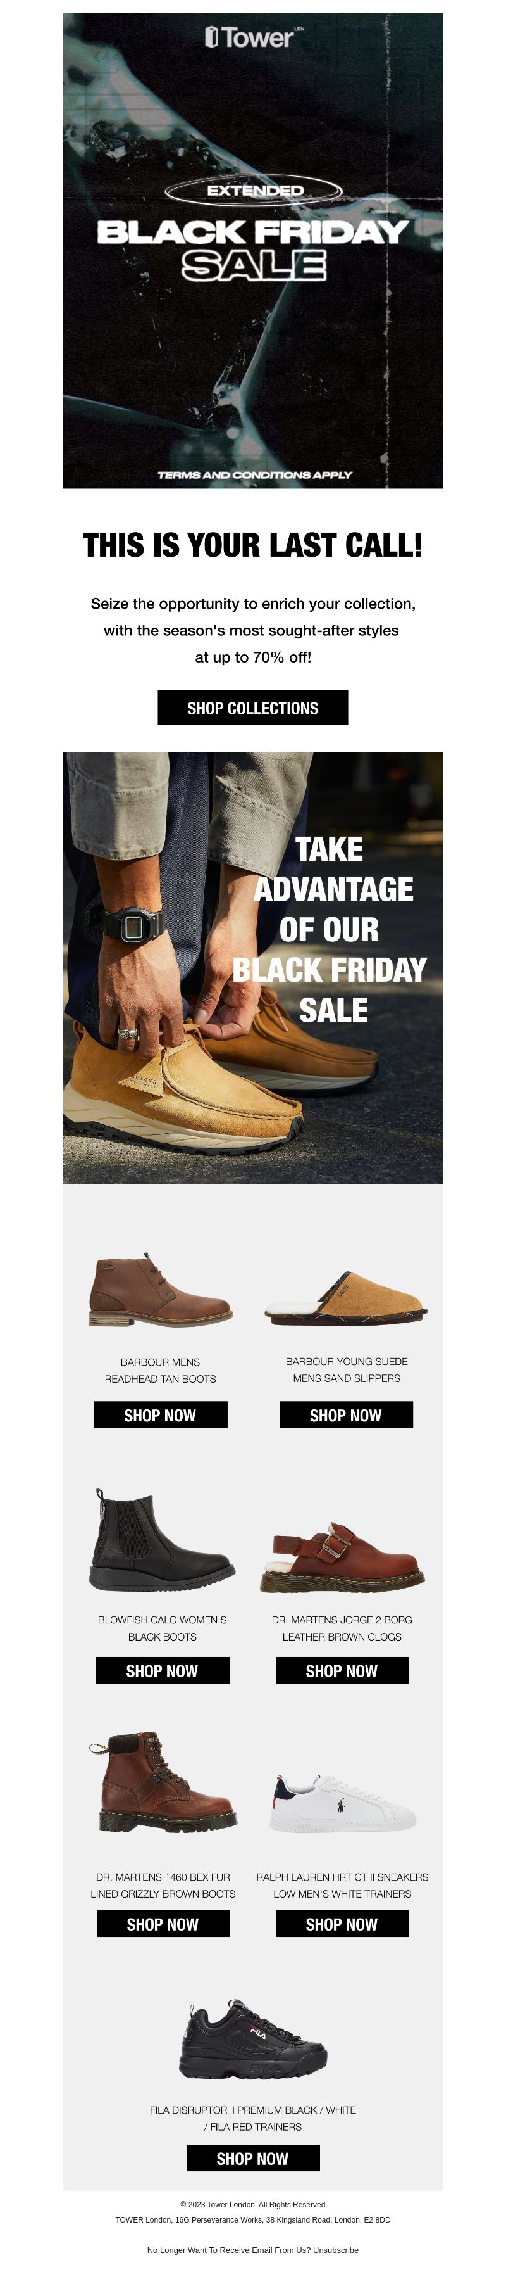Screen dimensions: 506x2291
Task: Shop now for Barbour Young Suede Slippers
Action: point(346,1415)
